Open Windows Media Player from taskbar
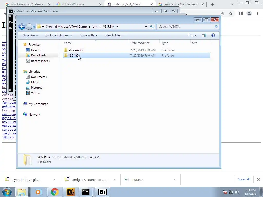The width and height of the screenshot is (263, 197). tap(38, 192)
